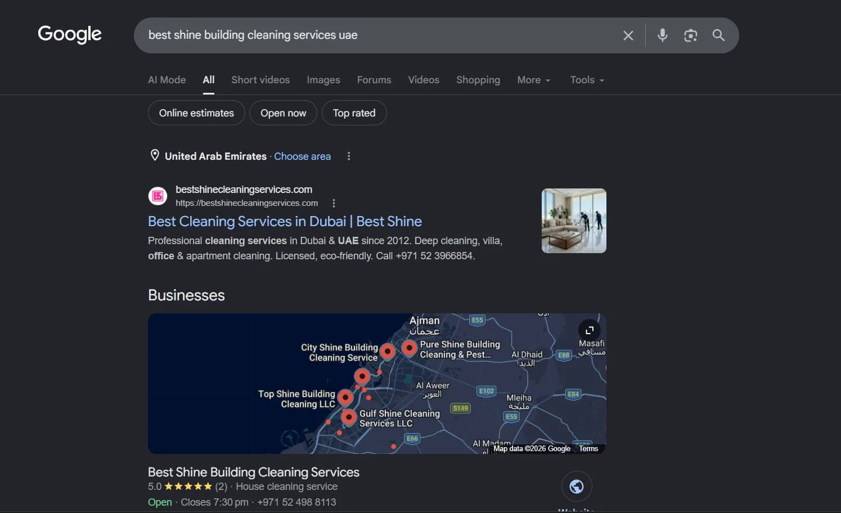Select Pure Shine Building Cleaning pin
The height and width of the screenshot is (513, 841).
(410, 348)
